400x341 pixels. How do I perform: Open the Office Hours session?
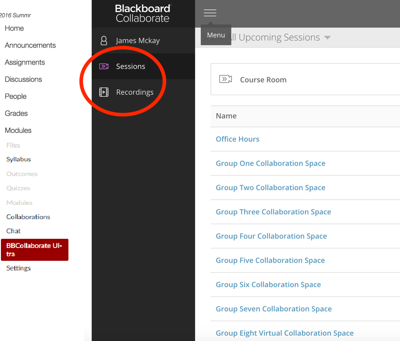[x=237, y=139]
